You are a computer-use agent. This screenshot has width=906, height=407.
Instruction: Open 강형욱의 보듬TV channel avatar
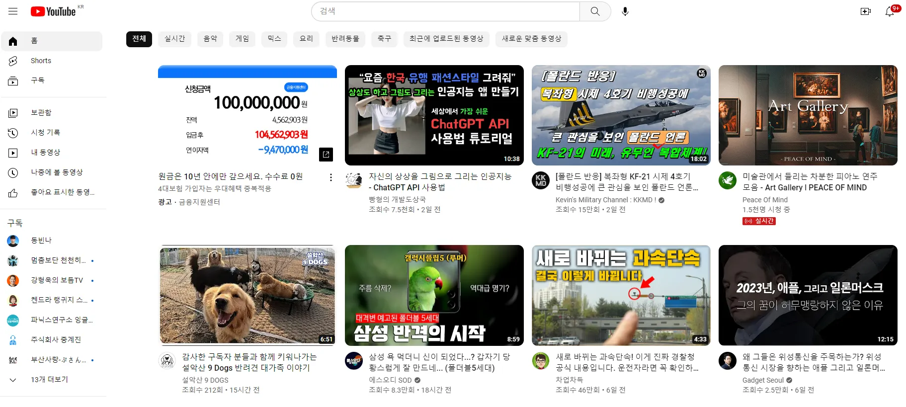click(13, 281)
